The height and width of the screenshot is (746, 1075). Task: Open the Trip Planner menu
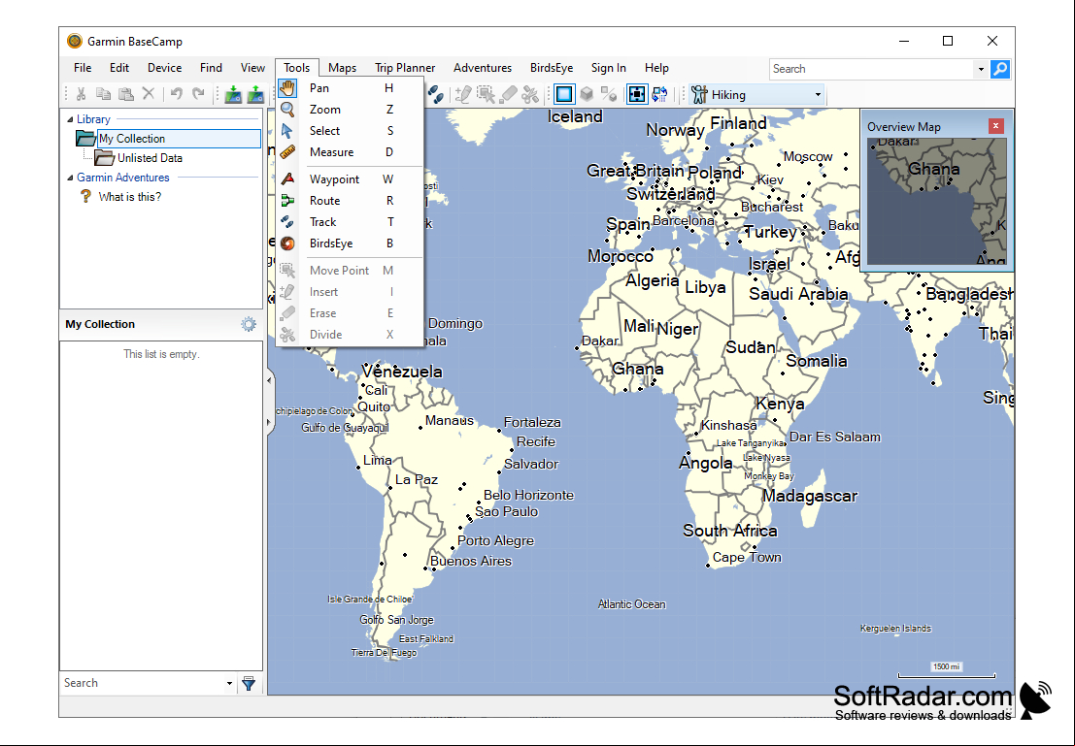tap(405, 68)
